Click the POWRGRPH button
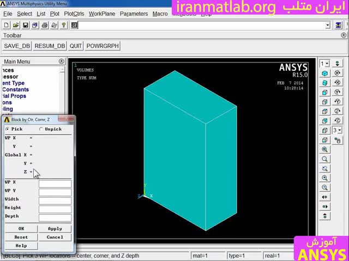 tap(103, 46)
